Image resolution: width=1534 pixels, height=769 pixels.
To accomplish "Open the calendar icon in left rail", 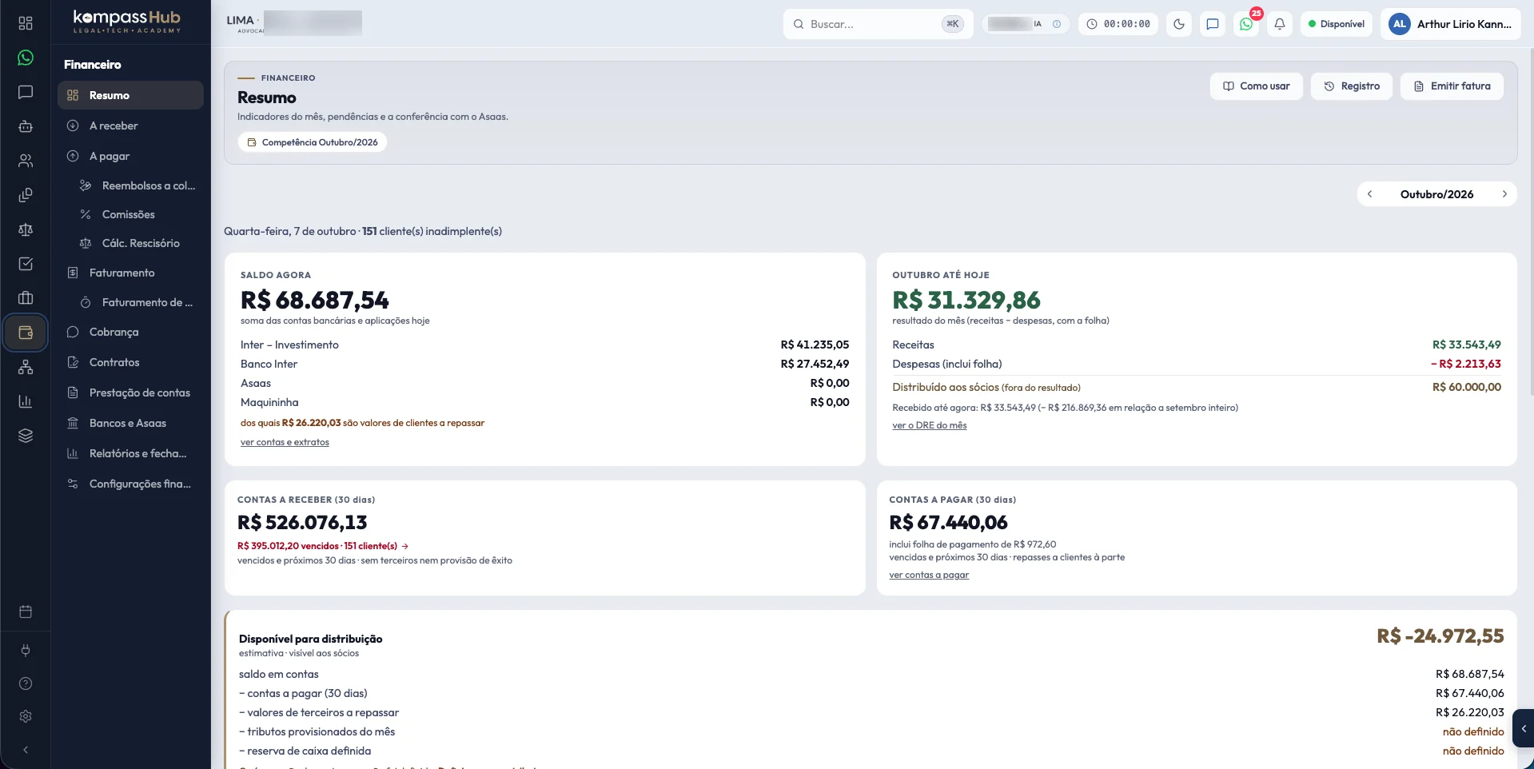I will coord(26,612).
